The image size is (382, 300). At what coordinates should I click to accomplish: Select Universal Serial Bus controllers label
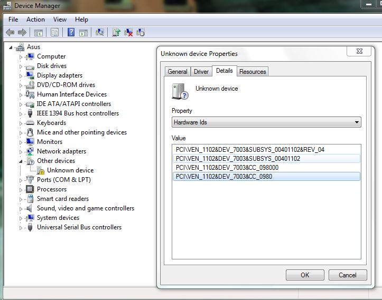tap(79, 227)
